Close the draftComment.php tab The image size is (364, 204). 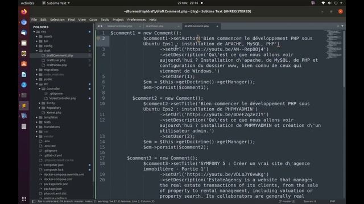[x=217, y=27]
